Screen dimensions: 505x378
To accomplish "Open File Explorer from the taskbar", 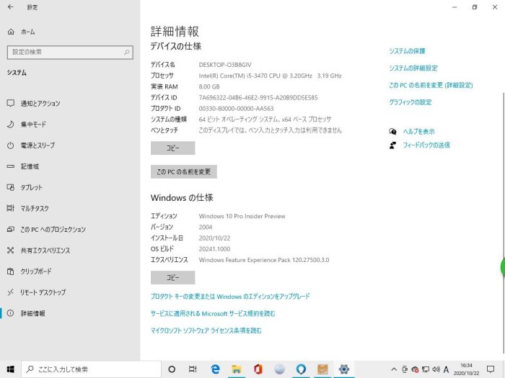I will coord(236,369).
